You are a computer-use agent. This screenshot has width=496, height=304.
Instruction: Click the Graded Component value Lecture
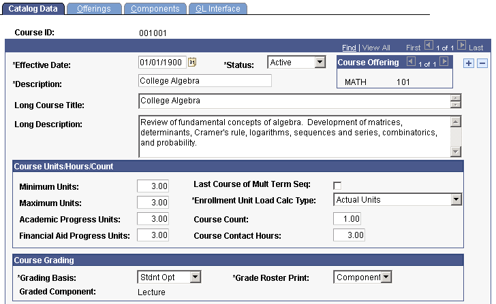[x=151, y=292]
